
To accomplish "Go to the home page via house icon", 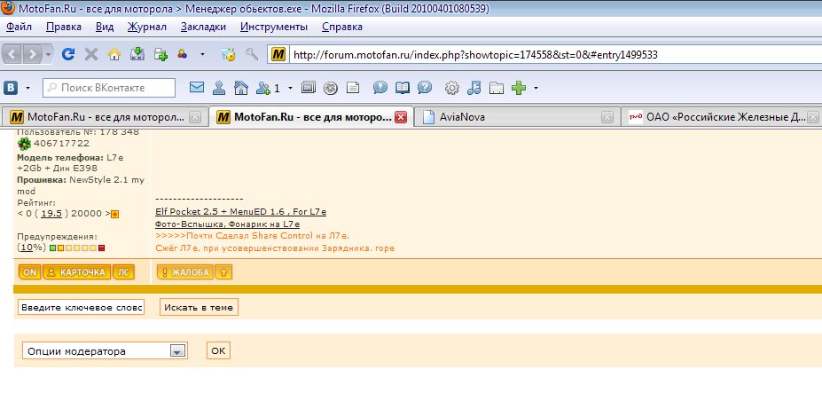I will [114, 54].
